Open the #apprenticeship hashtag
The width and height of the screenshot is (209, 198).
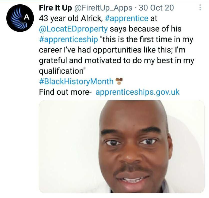(x=68, y=39)
